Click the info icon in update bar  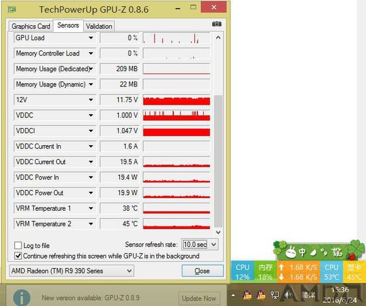[21, 298]
